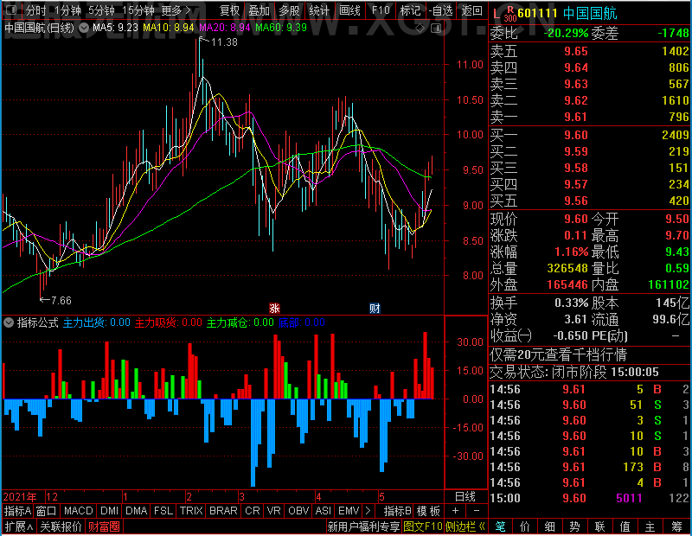Switch indicator to BRAR
The height and width of the screenshot is (536, 692).
click(223, 511)
